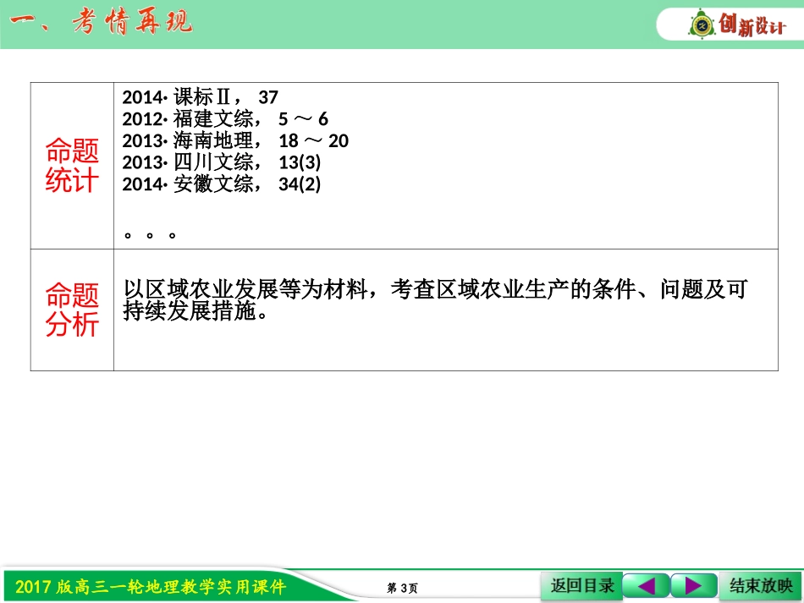Click the footer text 2017版高三一轮地理教学实用课件
Viewport: 804px width, 603px height.
click(151, 587)
